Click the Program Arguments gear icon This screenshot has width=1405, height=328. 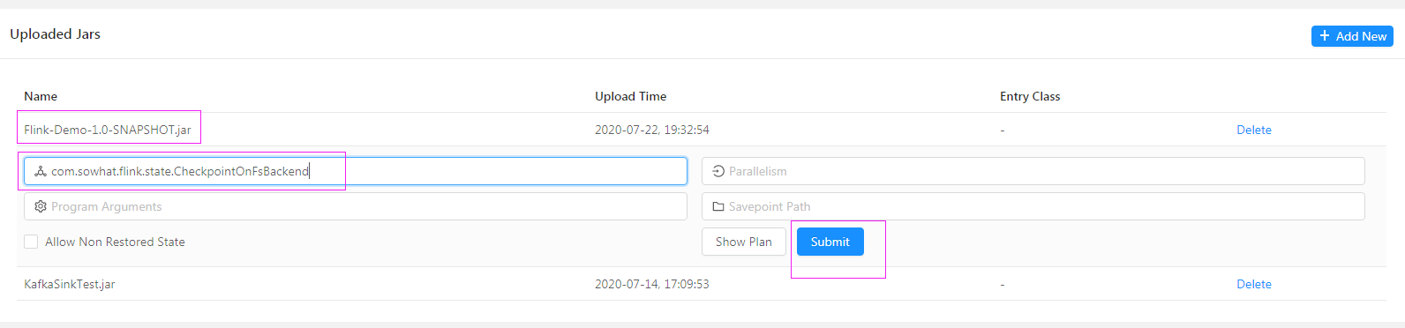41,206
